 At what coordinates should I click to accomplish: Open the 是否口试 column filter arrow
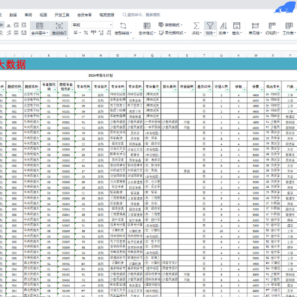pyautogui.click(x=210, y=90)
